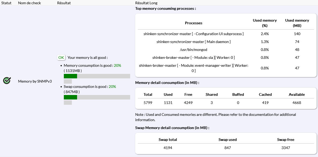Select the shinken-synchronizer-master Main daemon row
This screenshot has width=318, height=157.
click(193, 42)
